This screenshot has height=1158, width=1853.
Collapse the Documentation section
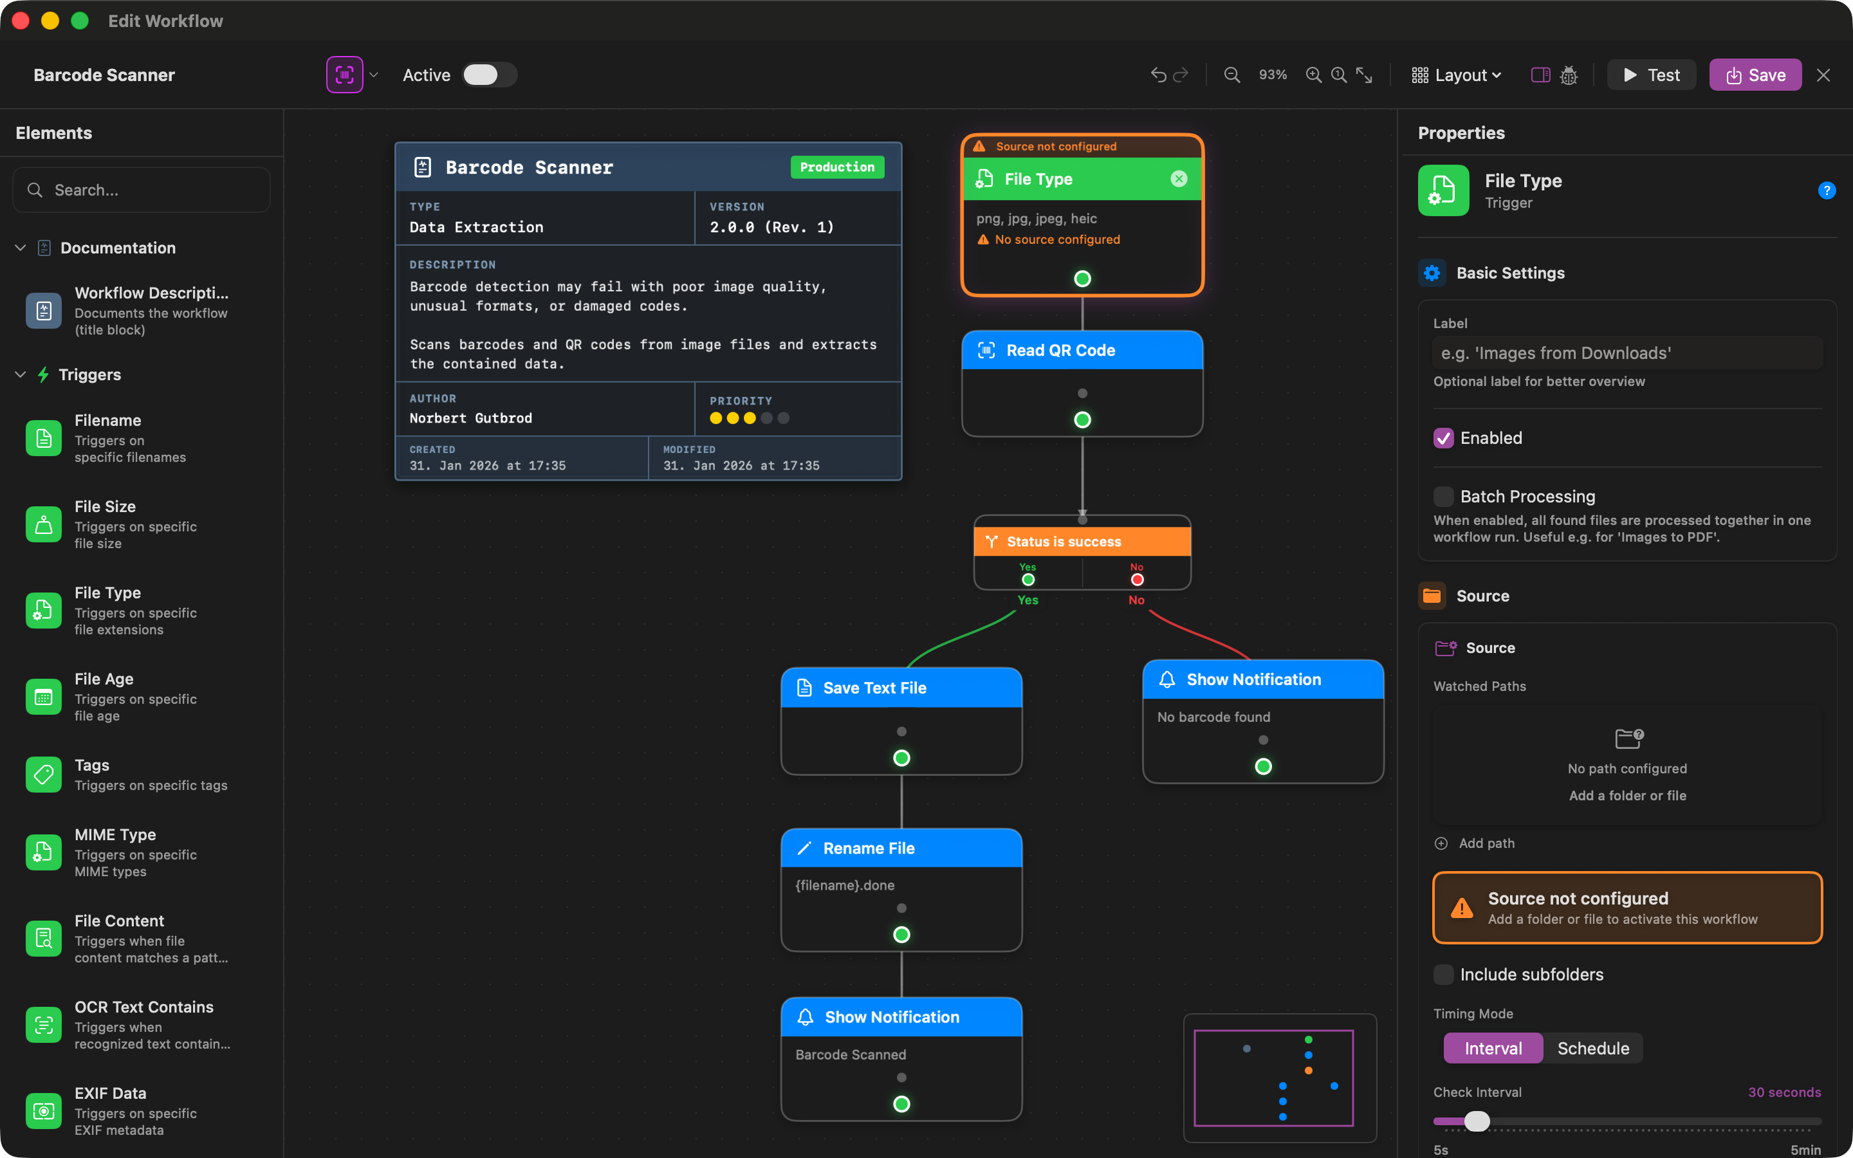coord(21,248)
